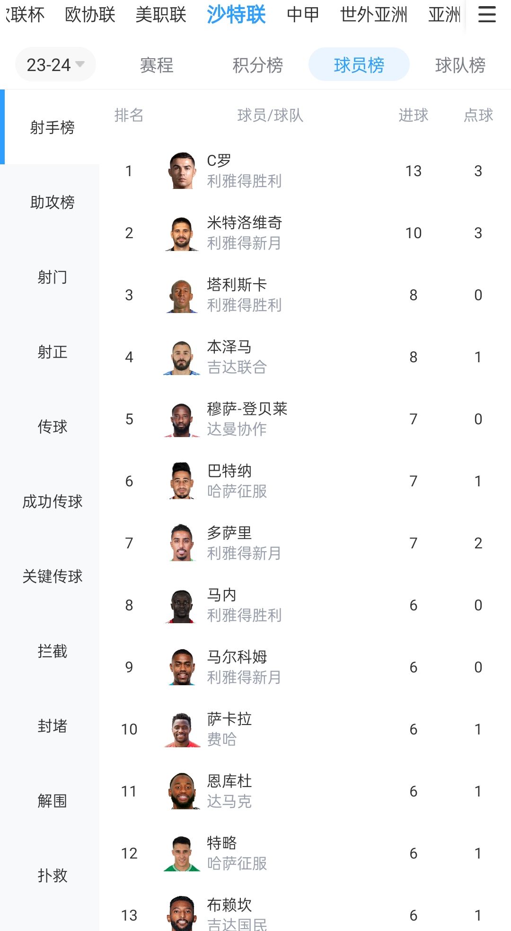Screen dimensions: 511x931
Task: Select the 欧协联 league tab
Action: tap(90, 15)
